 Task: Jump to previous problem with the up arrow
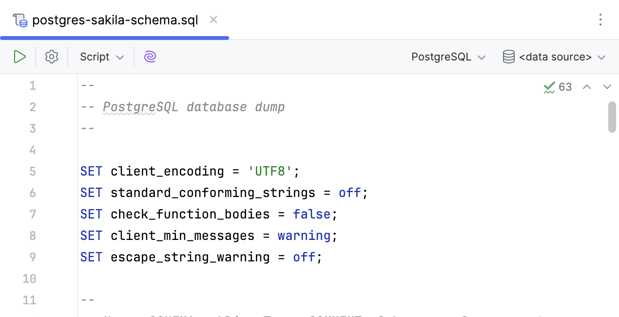pos(587,87)
